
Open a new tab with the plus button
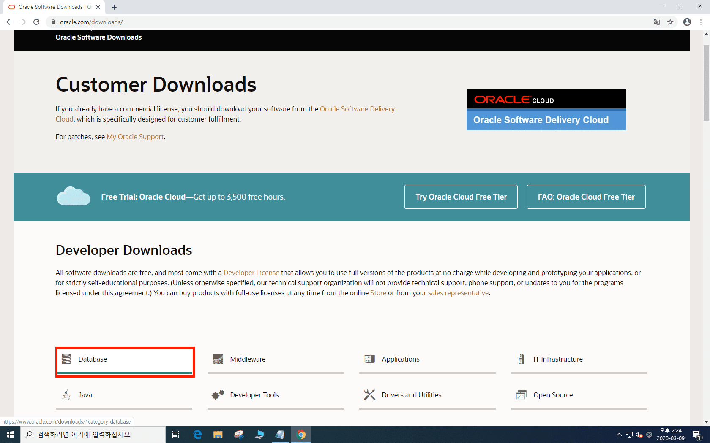click(114, 7)
